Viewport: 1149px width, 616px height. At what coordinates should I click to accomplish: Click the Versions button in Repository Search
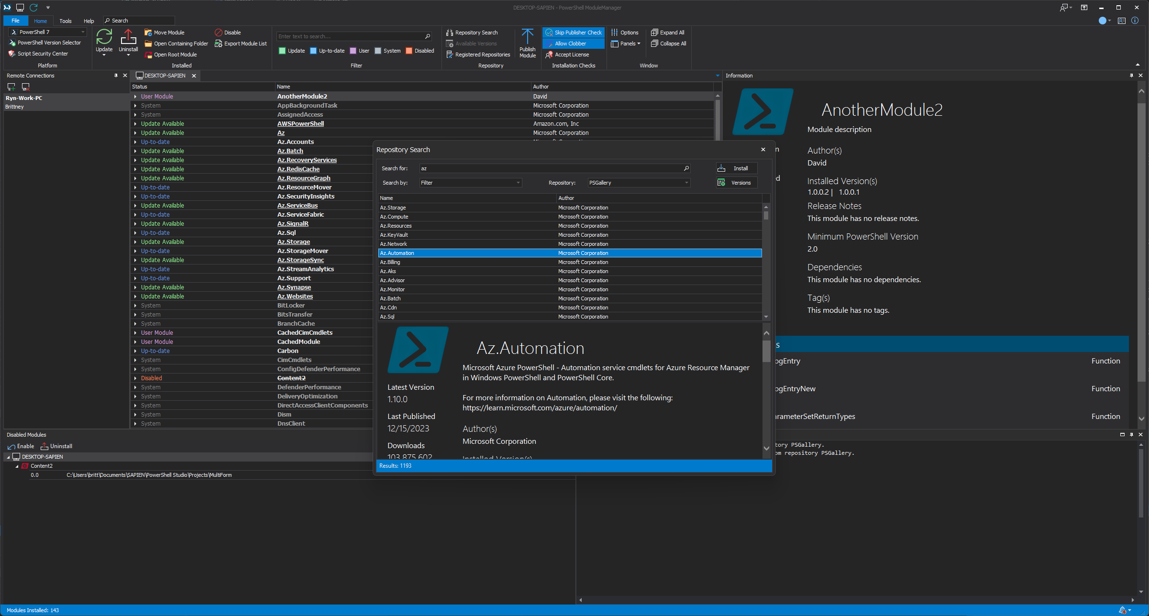pyautogui.click(x=736, y=183)
